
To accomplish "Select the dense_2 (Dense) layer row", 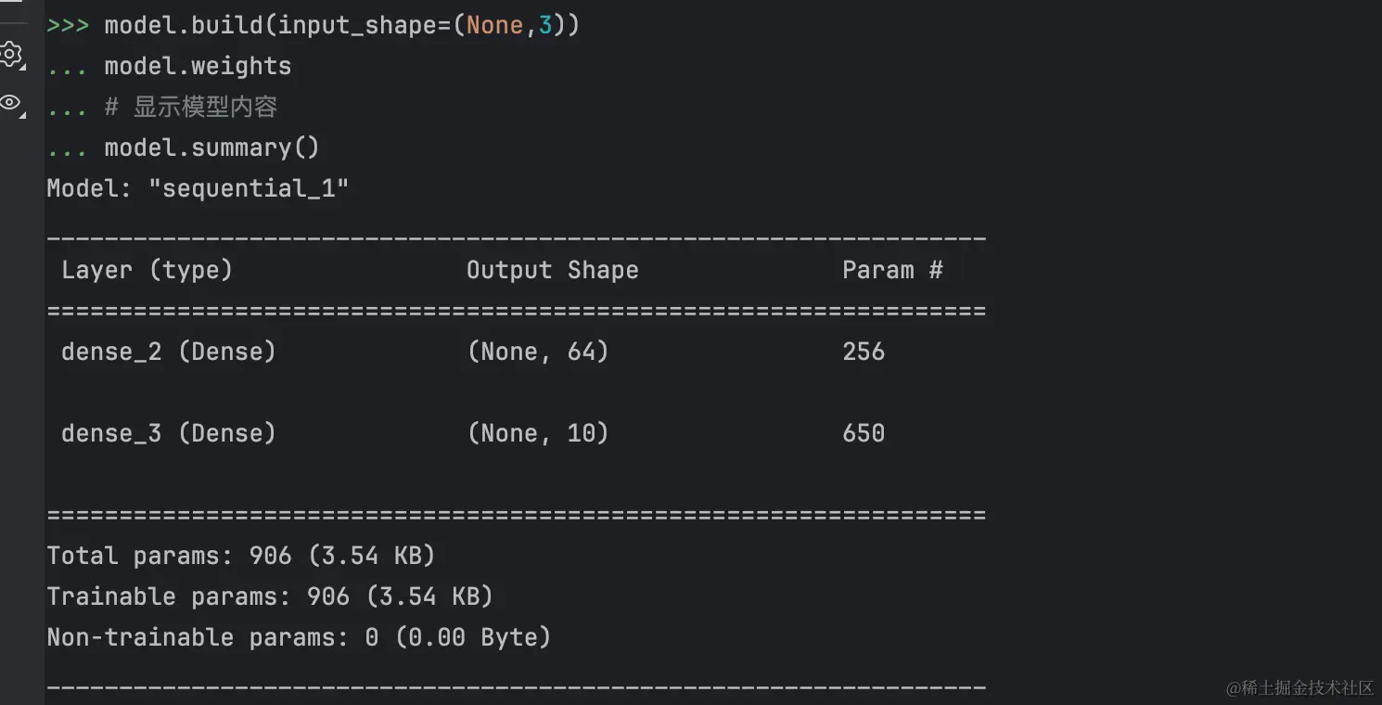I will point(169,352).
